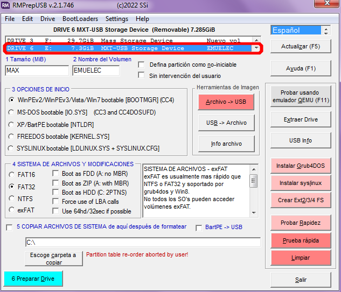Enable Boot as FDD (A: no MBR)

(x=55, y=173)
